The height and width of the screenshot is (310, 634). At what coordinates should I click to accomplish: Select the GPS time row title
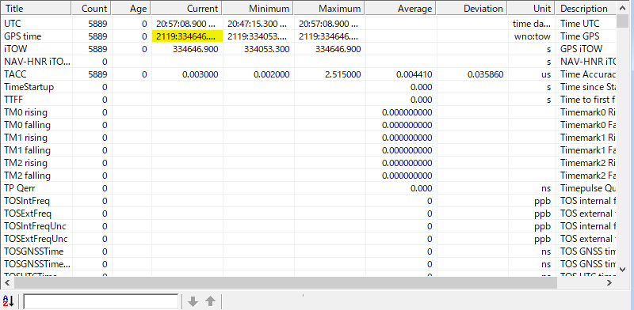click(23, 36)
